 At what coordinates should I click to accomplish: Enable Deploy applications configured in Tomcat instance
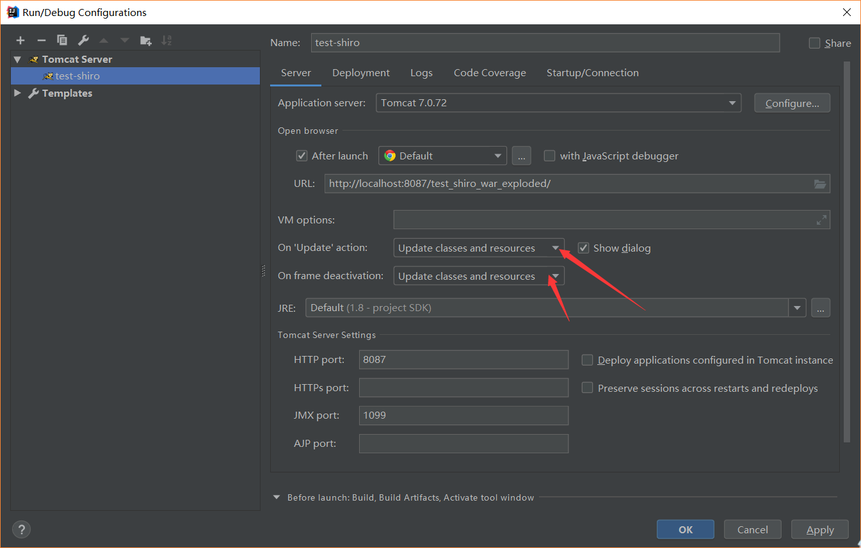click(x=587, y=360)
